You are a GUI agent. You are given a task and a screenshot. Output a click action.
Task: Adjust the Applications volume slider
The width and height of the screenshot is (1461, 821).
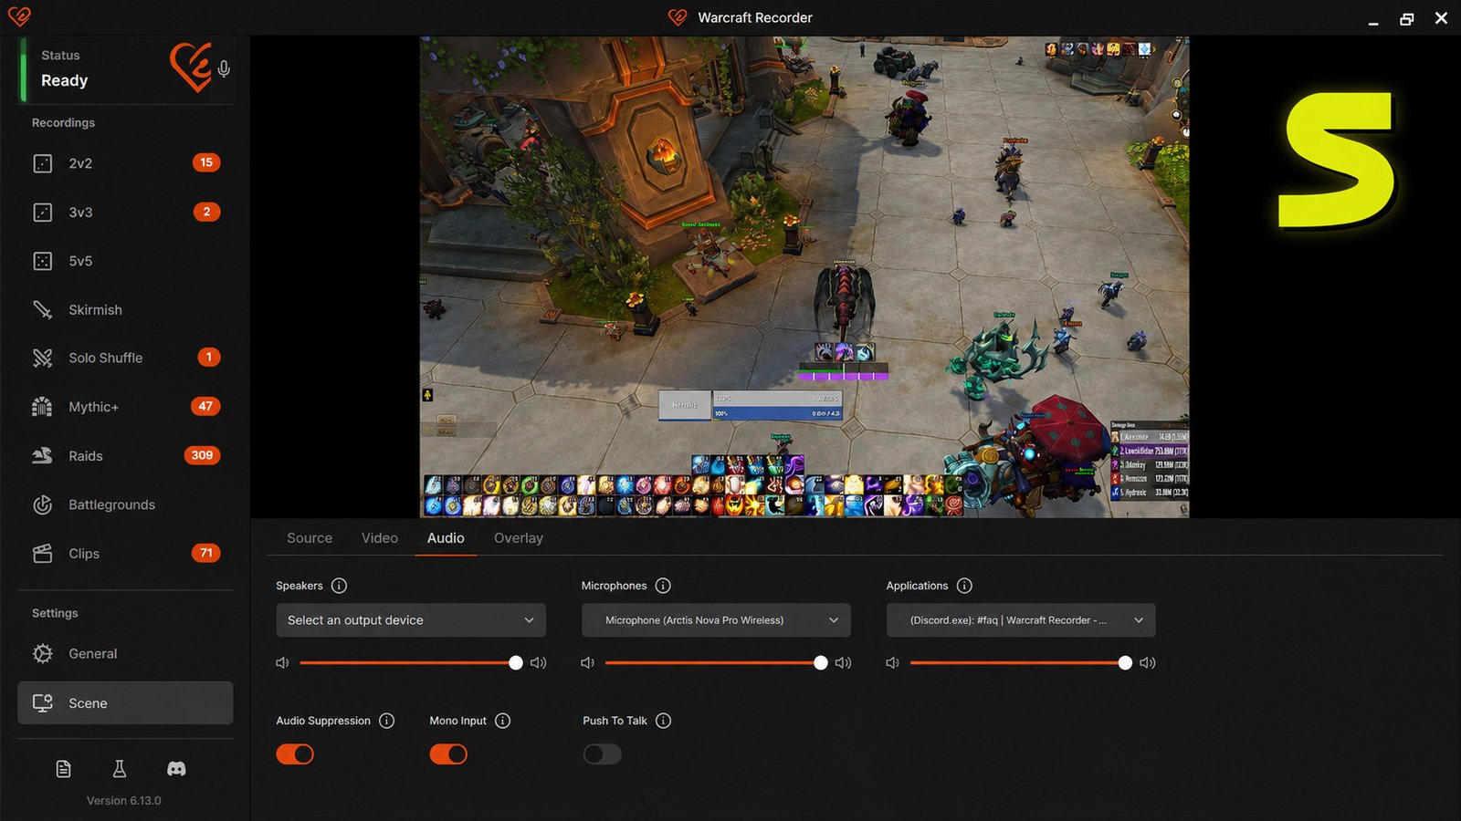[x=1019, y=663]
